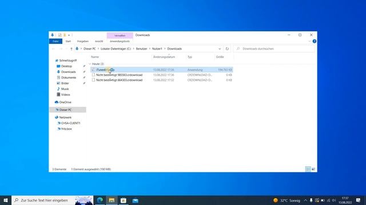The height and width of the screenshot is (205, 366).
Task: Click 'Downloads' in the address path
Action: click(x=174, y=49)
